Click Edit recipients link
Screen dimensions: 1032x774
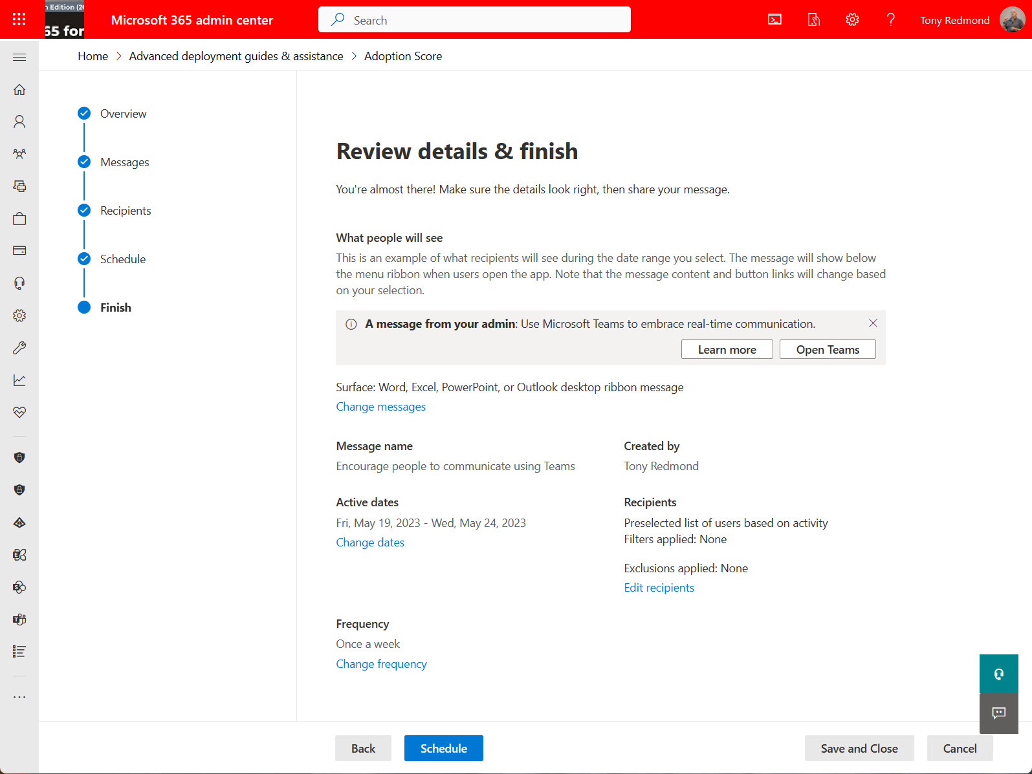[659, 588]
